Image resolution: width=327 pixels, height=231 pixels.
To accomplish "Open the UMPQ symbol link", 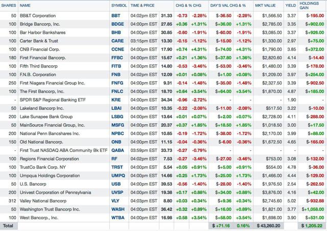I will [118, 175].
